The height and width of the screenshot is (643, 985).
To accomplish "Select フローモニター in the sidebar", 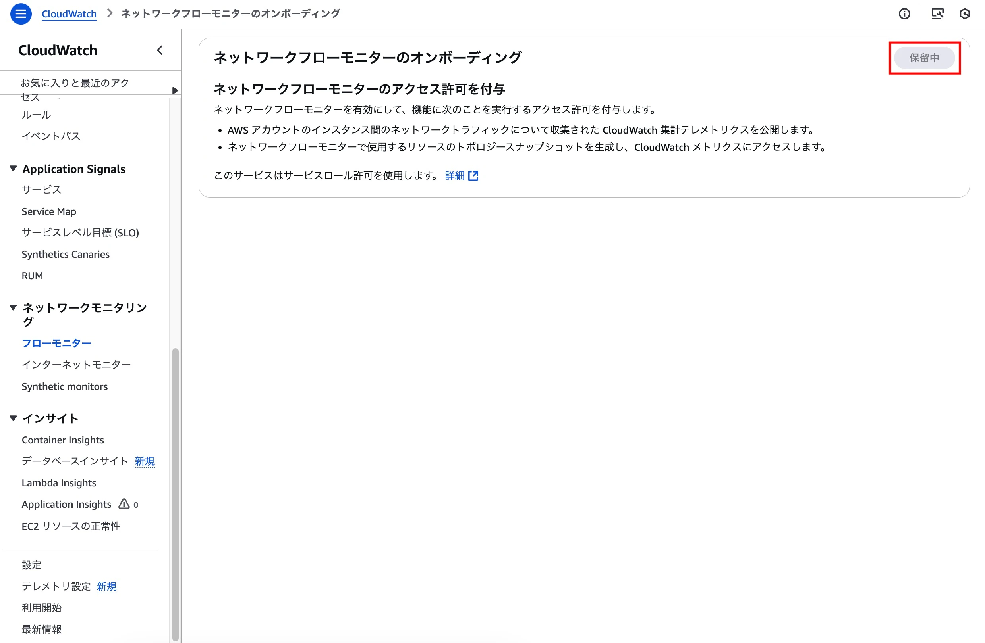I will point(56,344).
